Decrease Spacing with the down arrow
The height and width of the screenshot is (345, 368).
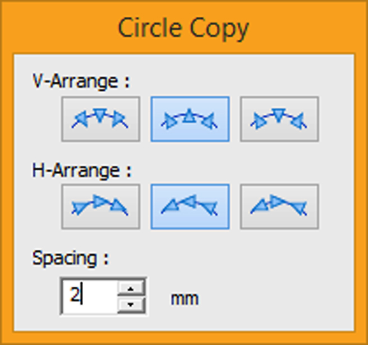pyautogui.click(x=131, y=304)
